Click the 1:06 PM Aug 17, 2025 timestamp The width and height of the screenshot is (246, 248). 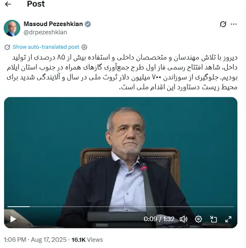click(x=35, y=240)
